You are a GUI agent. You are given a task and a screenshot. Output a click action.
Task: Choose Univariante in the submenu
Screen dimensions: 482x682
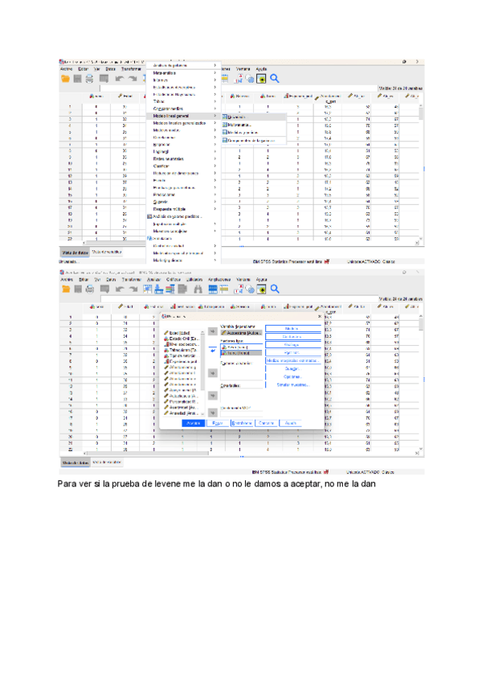coord(253,117)
